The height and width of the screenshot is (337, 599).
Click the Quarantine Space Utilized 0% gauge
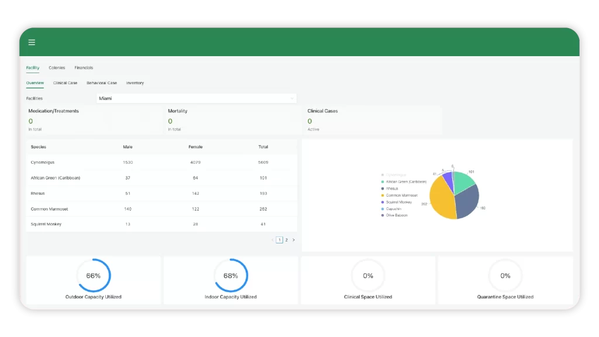point(505,276)
